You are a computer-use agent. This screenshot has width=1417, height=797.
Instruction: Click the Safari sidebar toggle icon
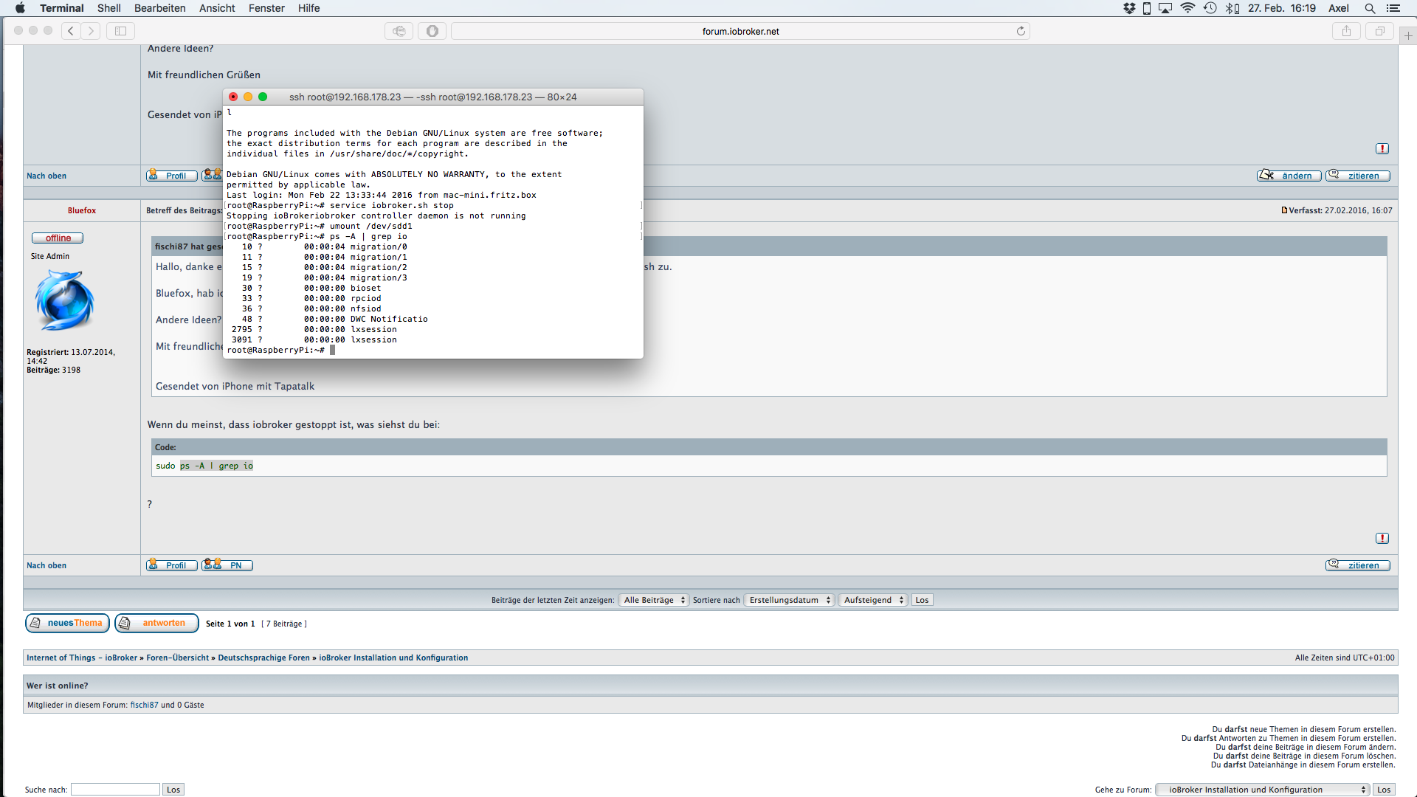[121, 31]
